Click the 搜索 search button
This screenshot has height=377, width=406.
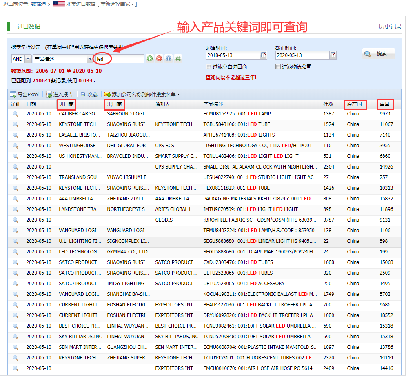point(379,53)
